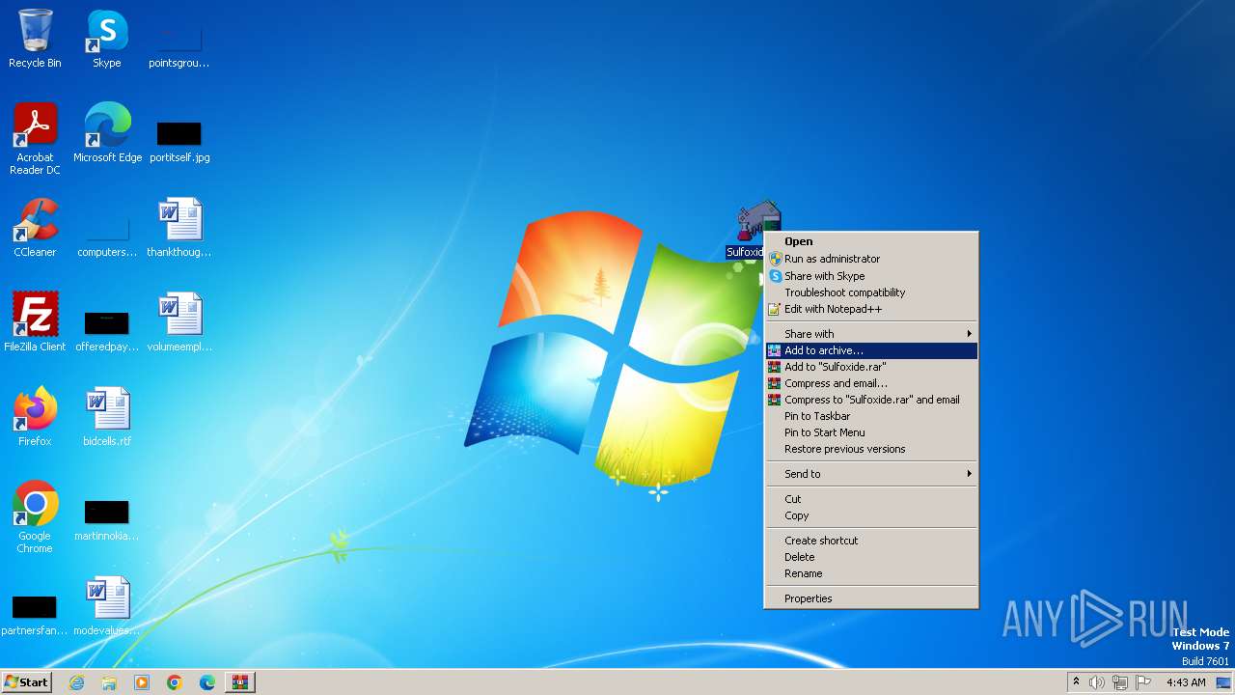Select the modevalues... Word document
Viewport: 1235px width, 695px height.
tap(107, 606)
